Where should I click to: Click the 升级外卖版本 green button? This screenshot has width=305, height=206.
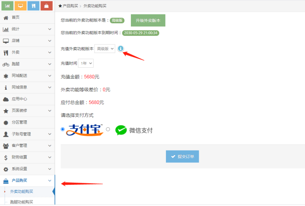(x=148, y=20)
